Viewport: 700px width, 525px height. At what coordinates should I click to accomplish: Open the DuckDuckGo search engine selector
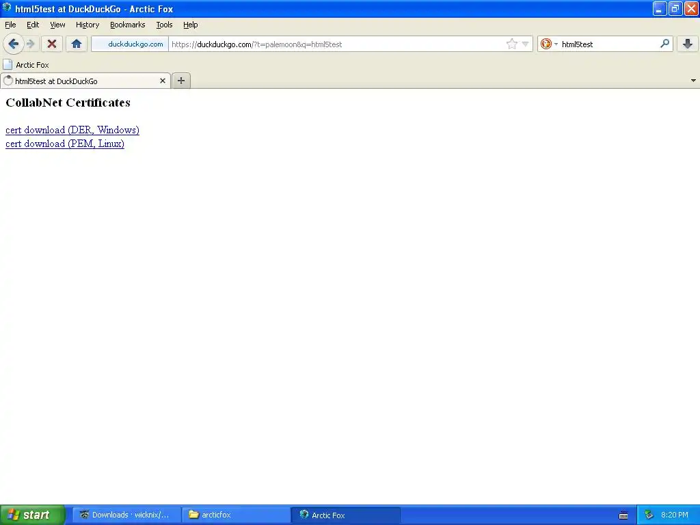pyautogui.click(x=549, y=44)
